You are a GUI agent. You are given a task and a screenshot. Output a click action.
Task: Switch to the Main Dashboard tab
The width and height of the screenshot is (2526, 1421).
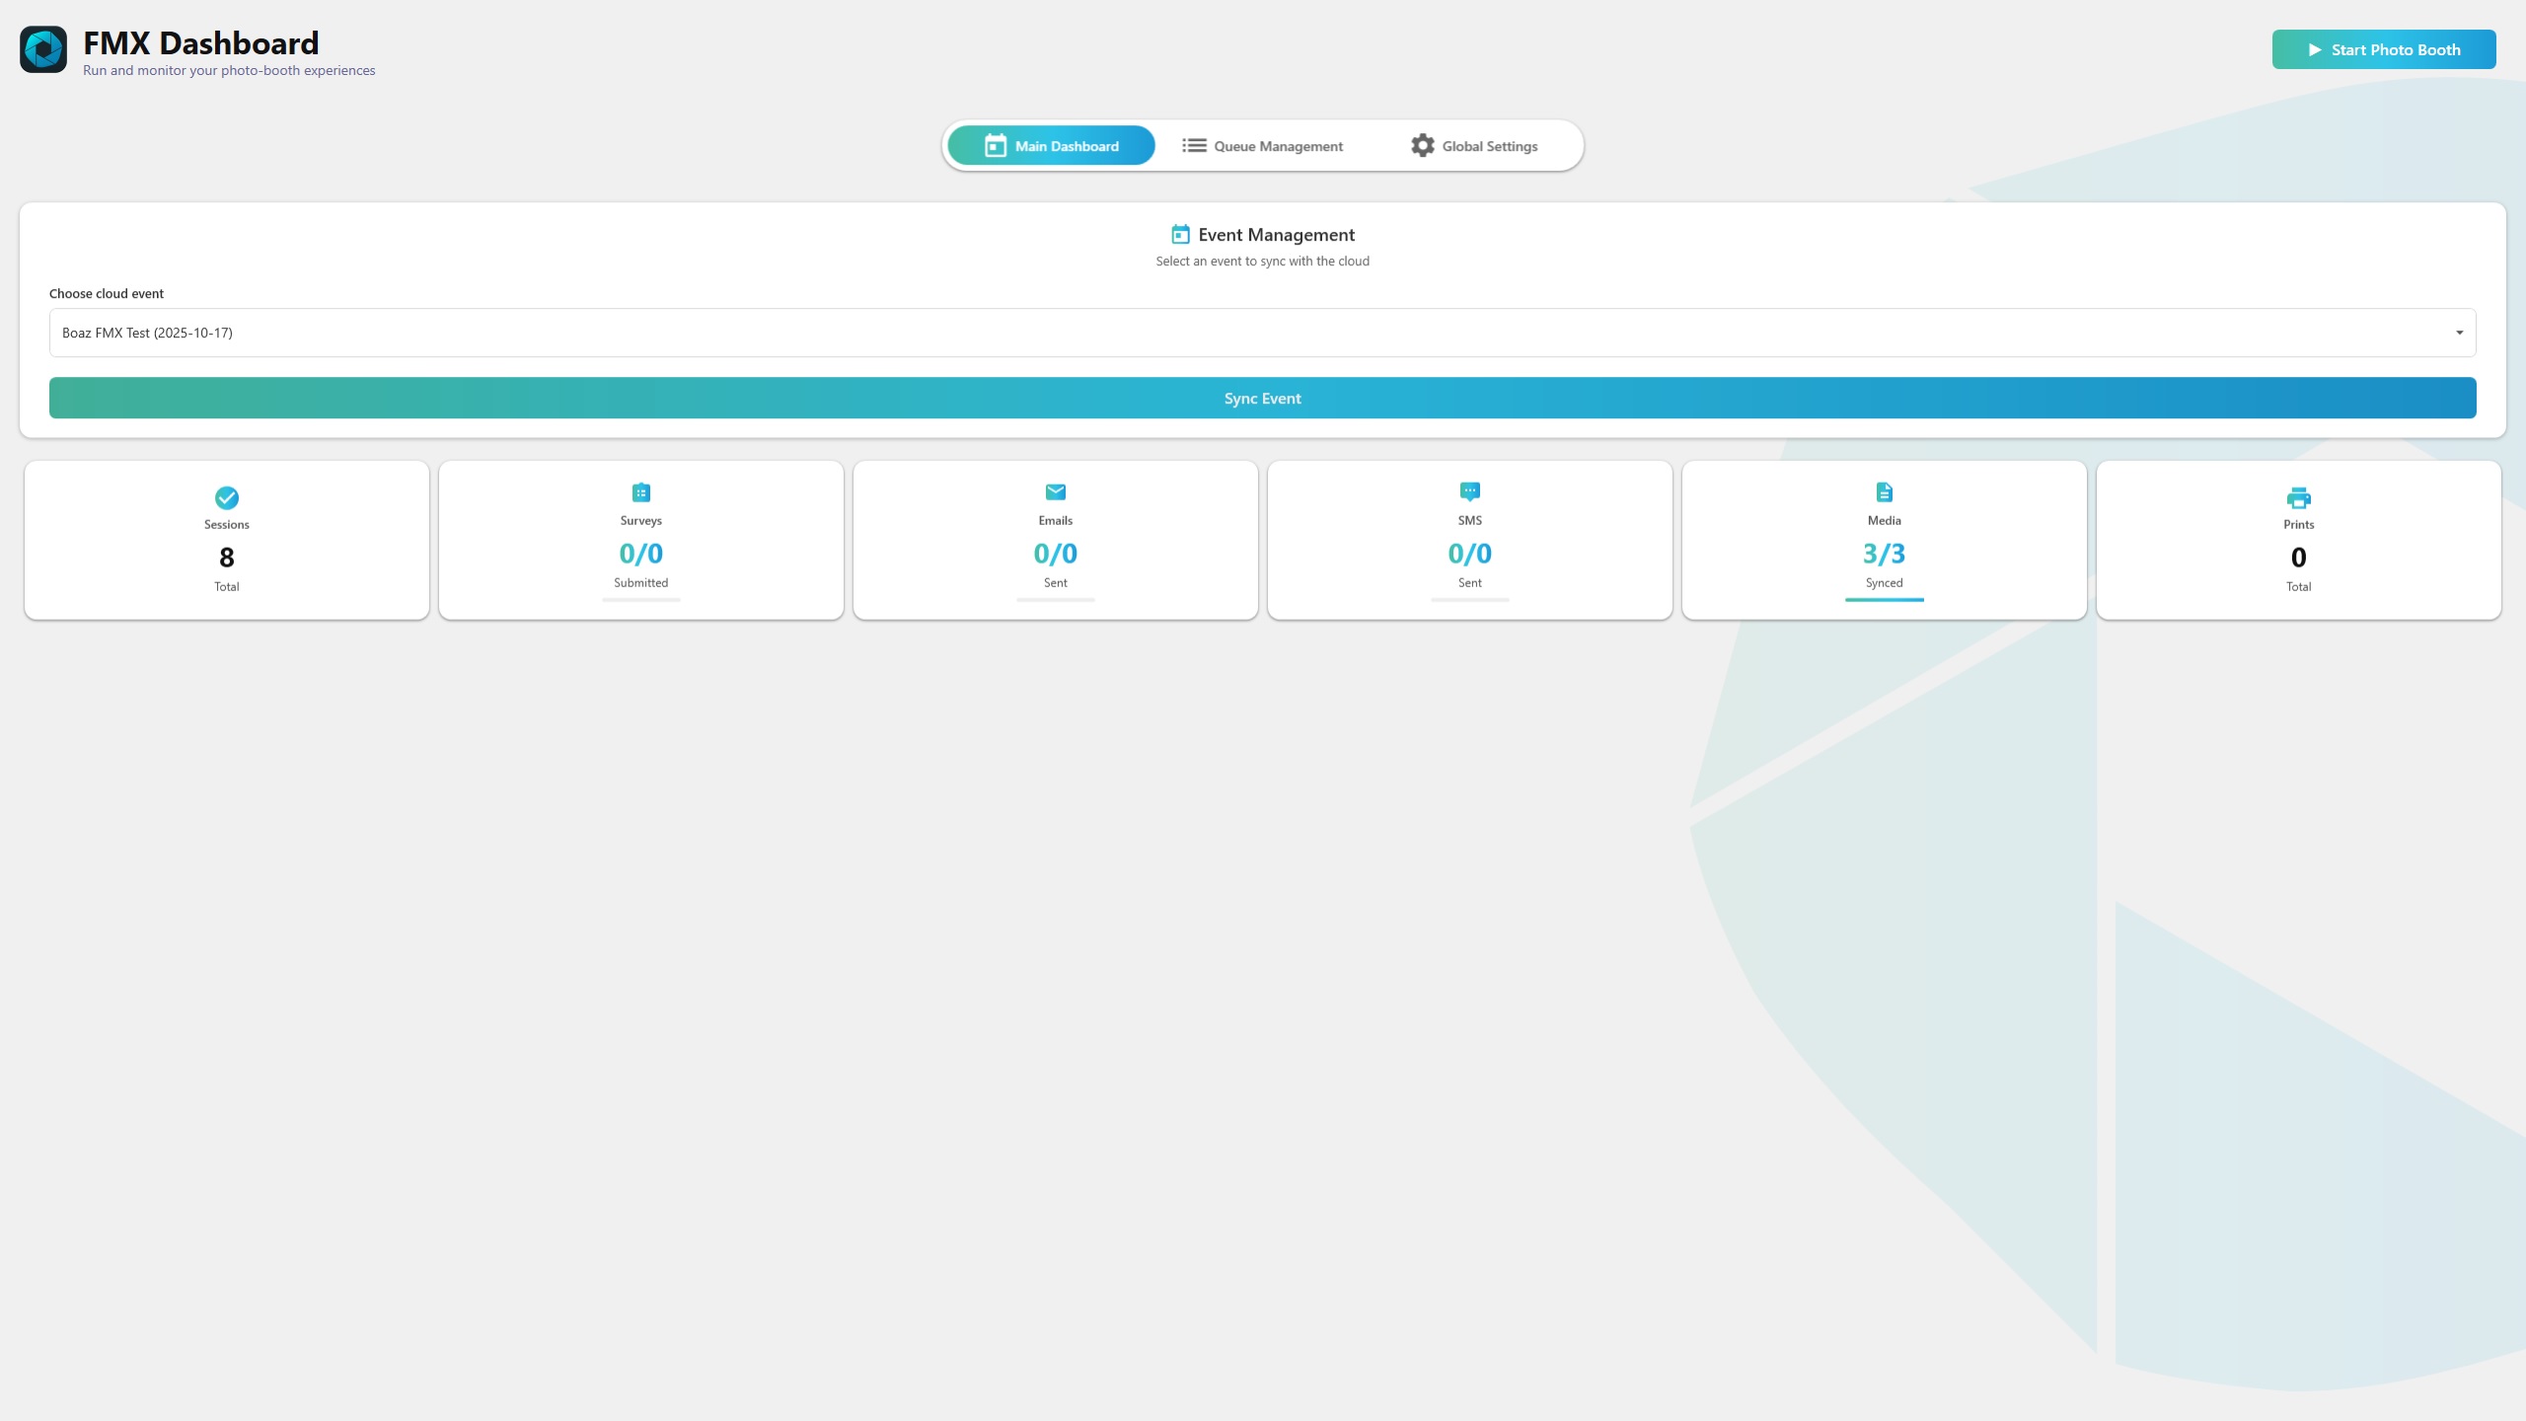[x=1051, y=146]
